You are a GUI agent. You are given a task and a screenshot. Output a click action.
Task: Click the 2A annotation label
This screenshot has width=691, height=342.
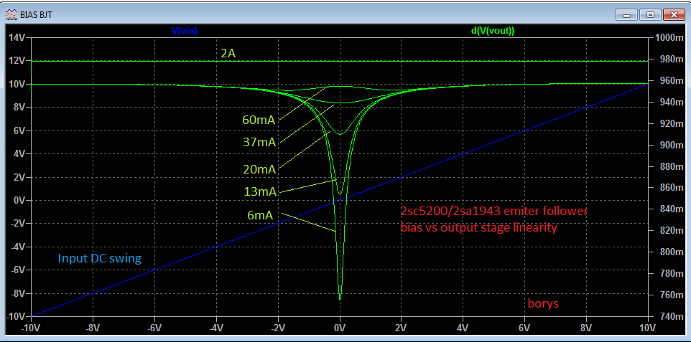(228, 53)
